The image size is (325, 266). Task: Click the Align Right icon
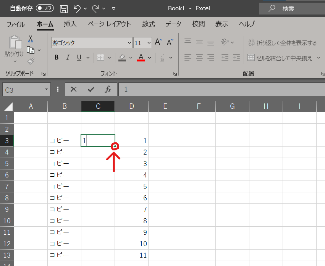coord(210,57)
